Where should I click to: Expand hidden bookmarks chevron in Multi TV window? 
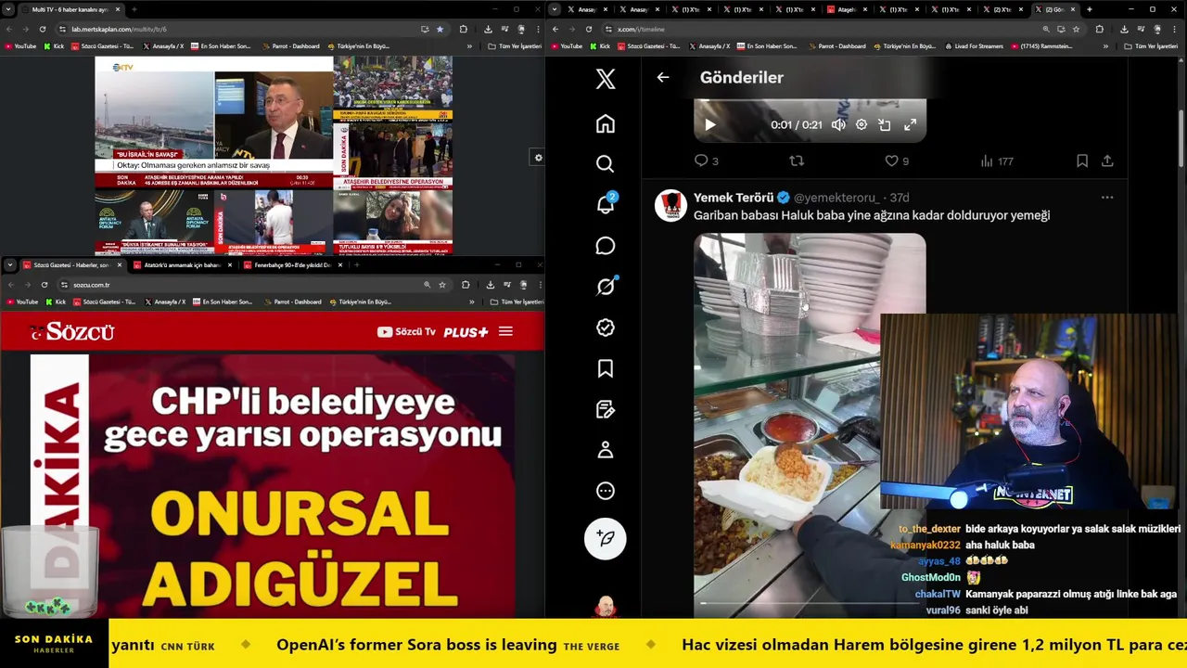[x=469, y=46]
